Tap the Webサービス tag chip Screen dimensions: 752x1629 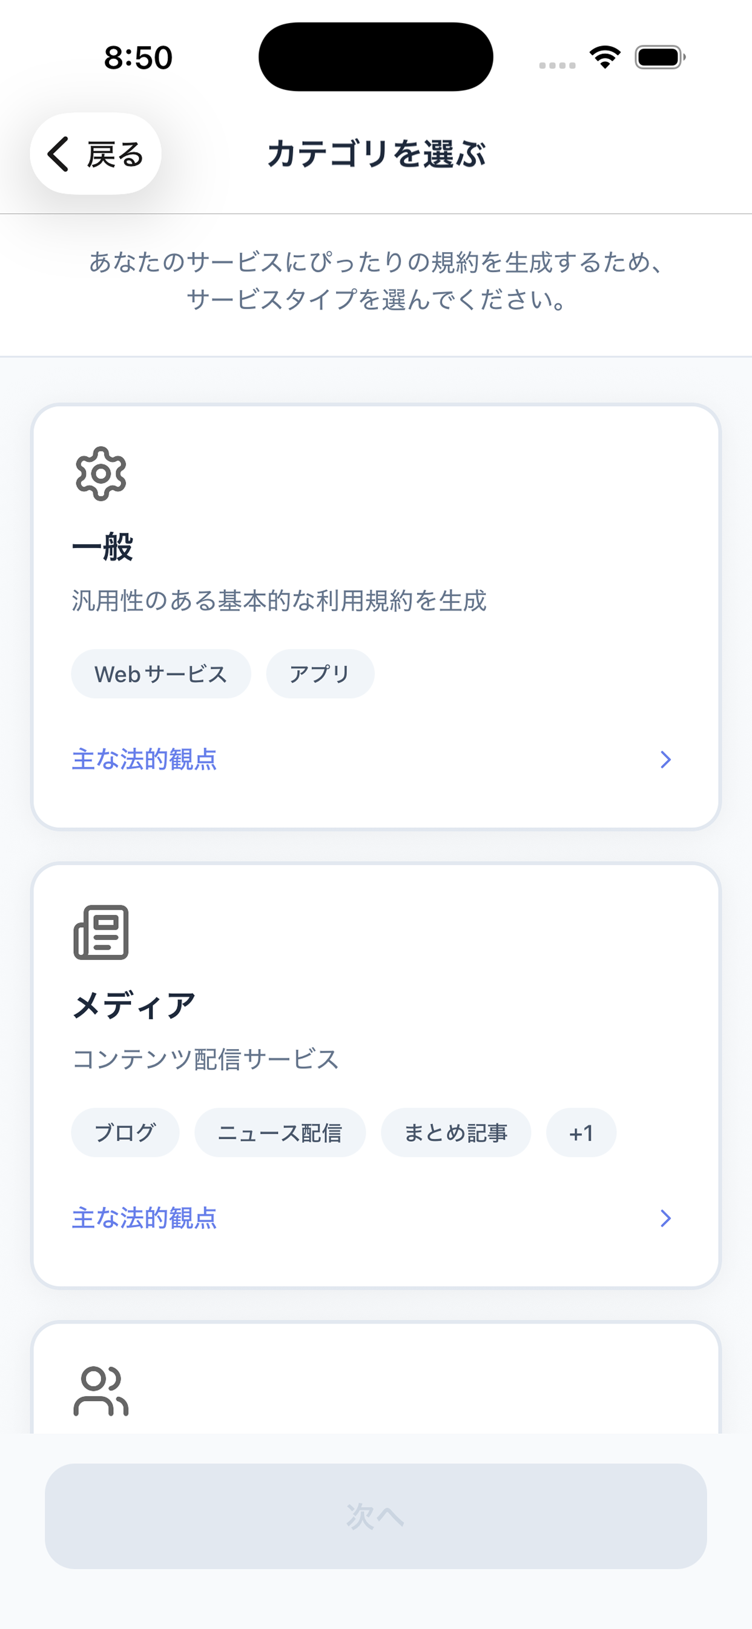pos(160,674)
